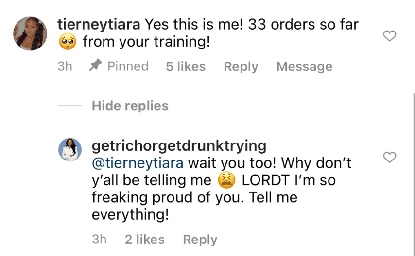
Task: Open the tierneytiara username link
Action: click(x=99, y=24)
